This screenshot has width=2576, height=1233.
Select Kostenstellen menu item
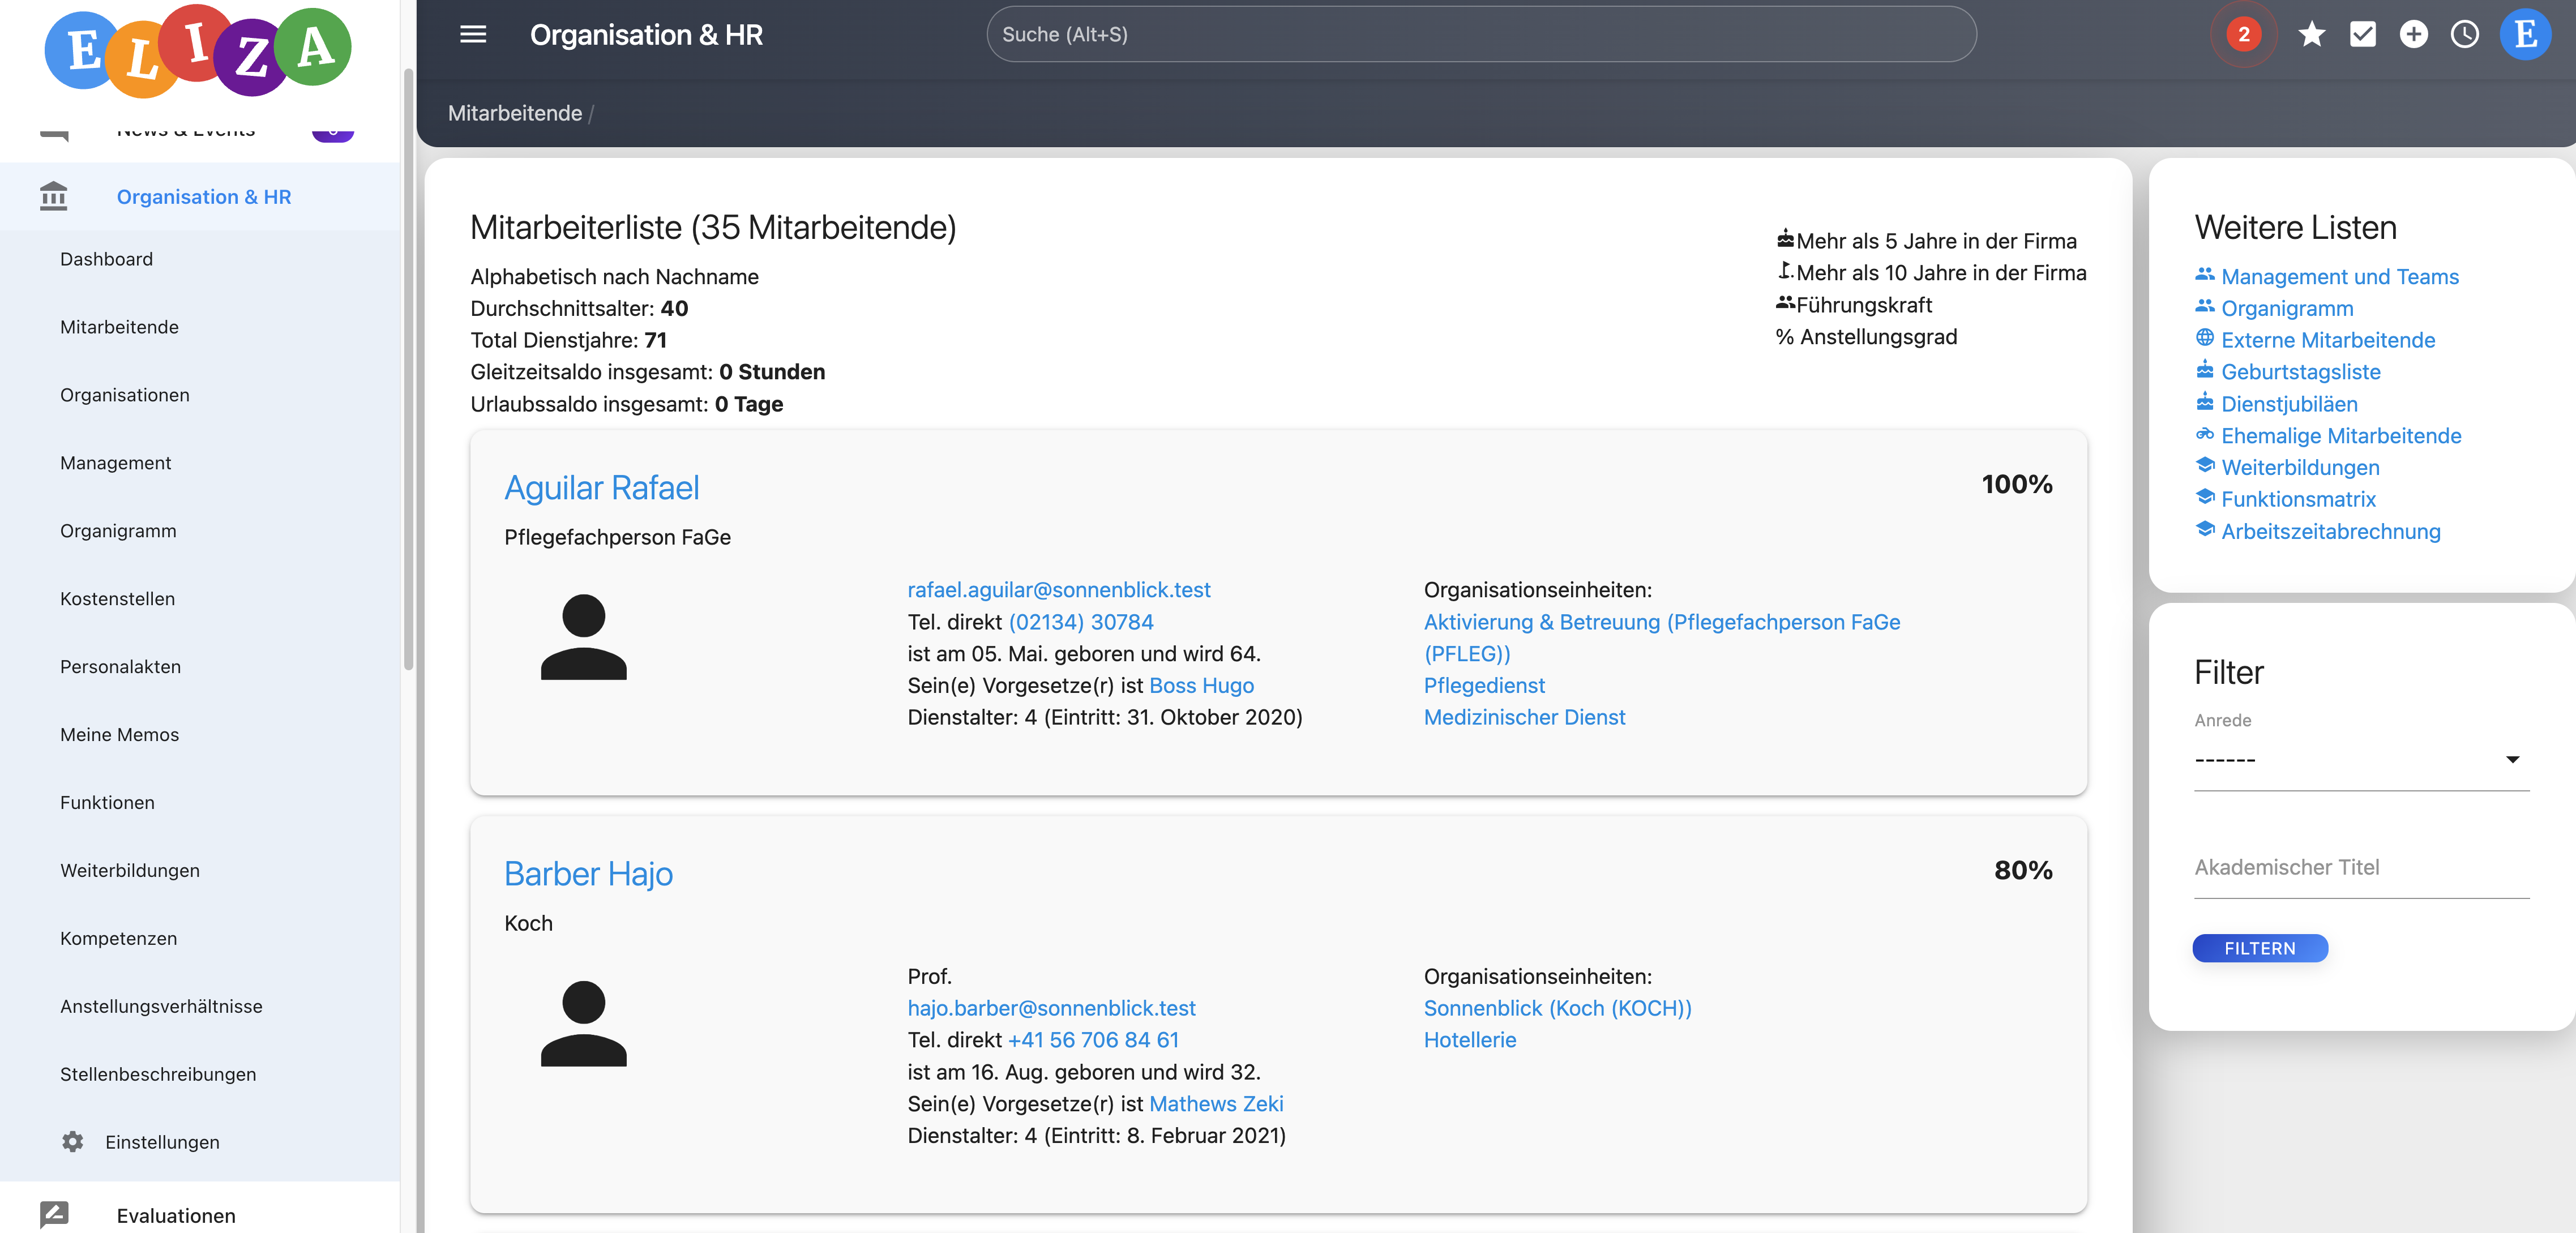[x=117, y=598]
